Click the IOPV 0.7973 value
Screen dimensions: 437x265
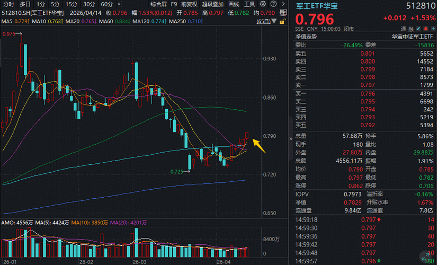(353, 194)
